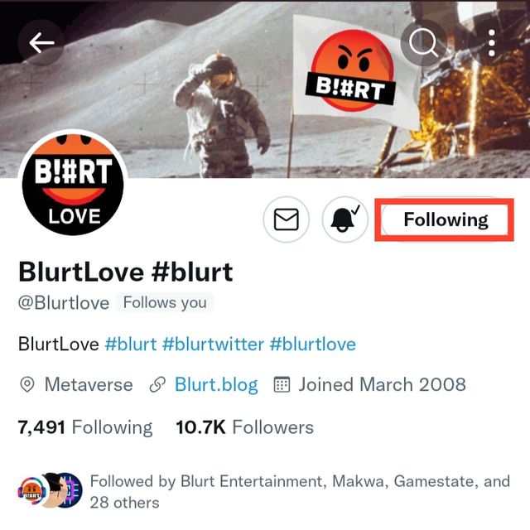Tap the @Blurtlove handle text
This screenshot has height=530, width=530.
click(x=64, y=303)
